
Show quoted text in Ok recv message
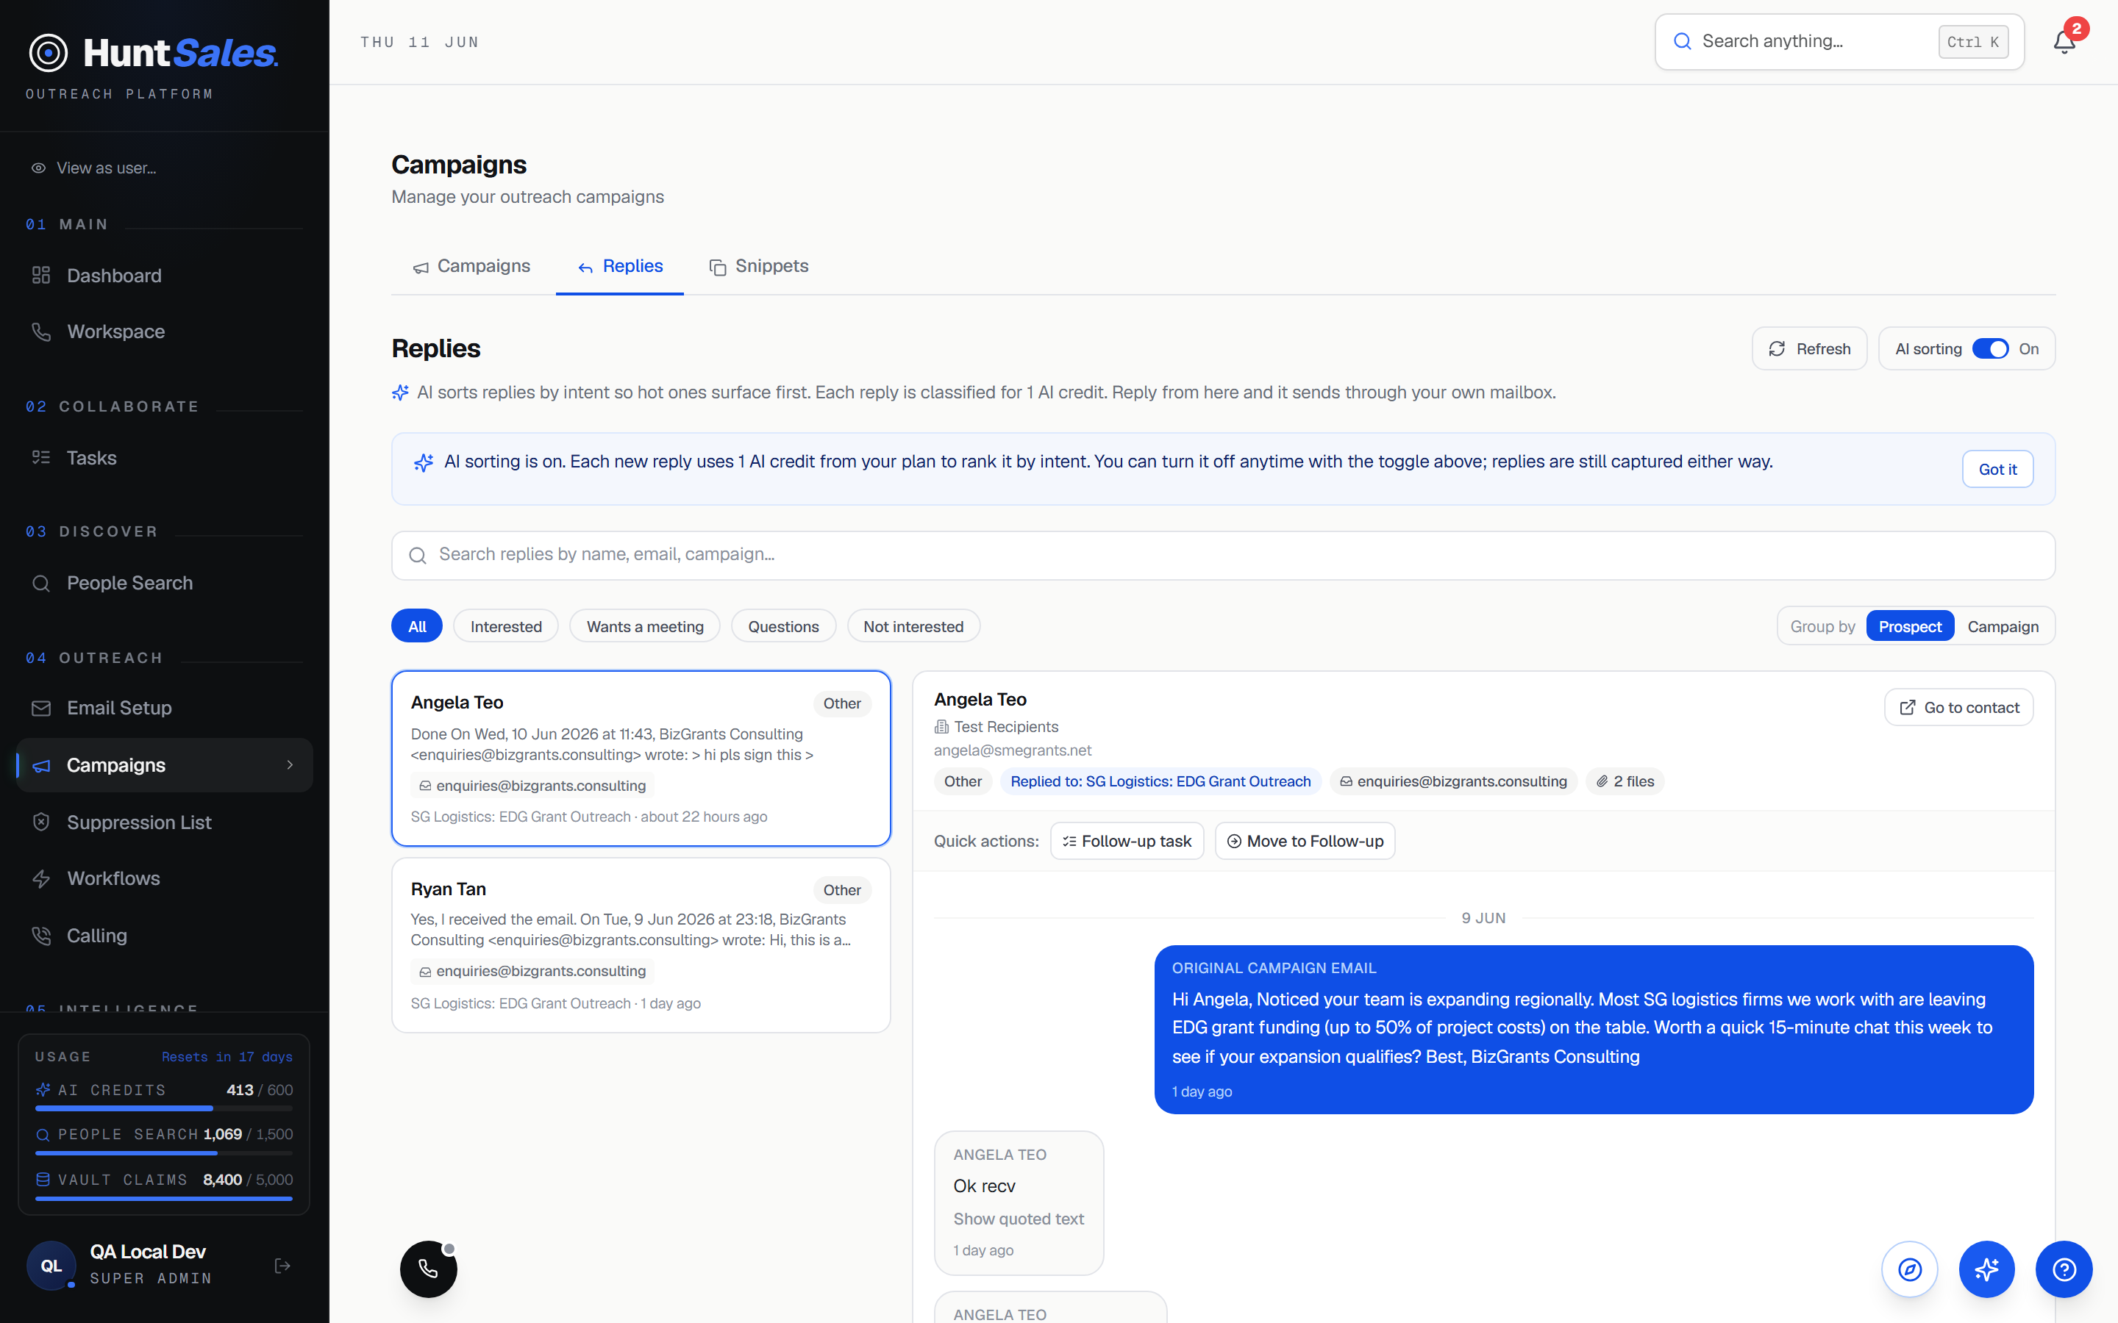(x=1018, y=1219)
